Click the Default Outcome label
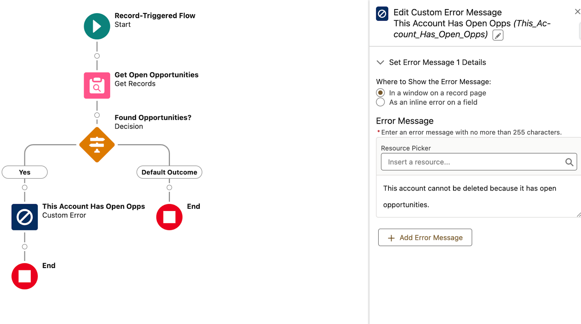Viewport: 581px width, 324px height. pyautogui.click(x=169, y=172)
